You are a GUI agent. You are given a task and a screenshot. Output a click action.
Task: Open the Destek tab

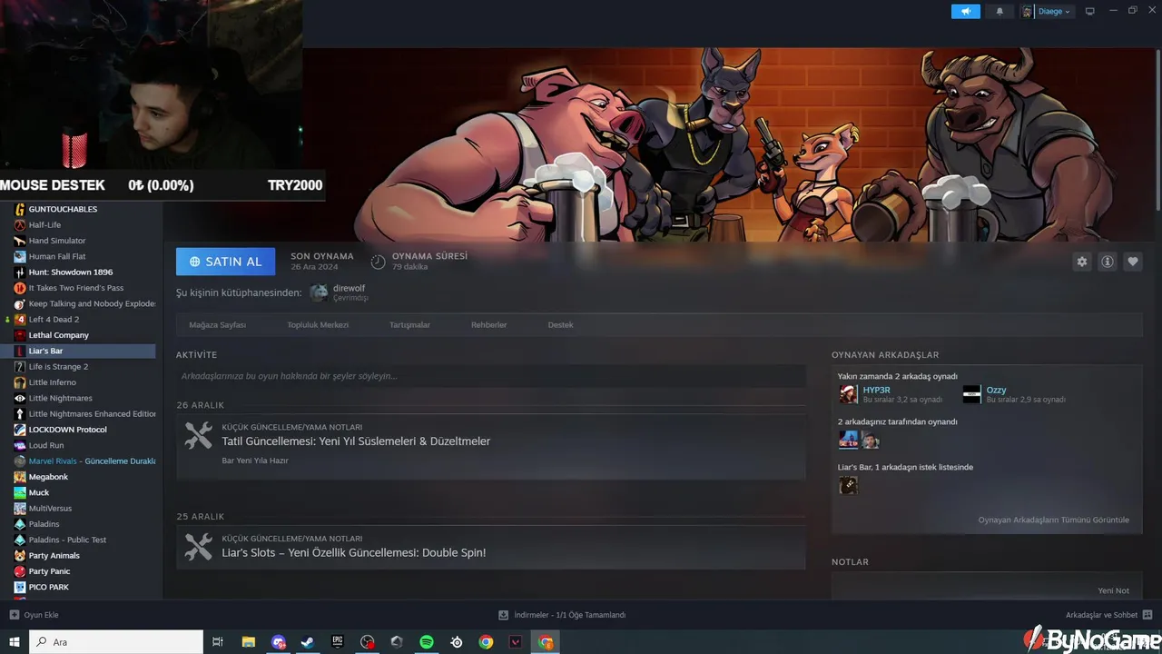point(561,324)
